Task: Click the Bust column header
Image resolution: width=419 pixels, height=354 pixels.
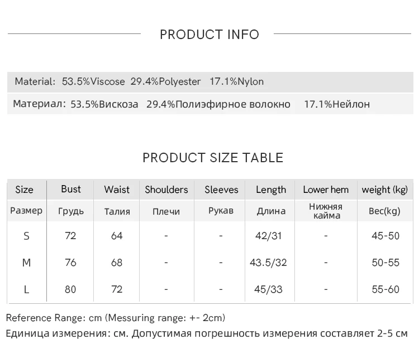Action: (71, 189)
